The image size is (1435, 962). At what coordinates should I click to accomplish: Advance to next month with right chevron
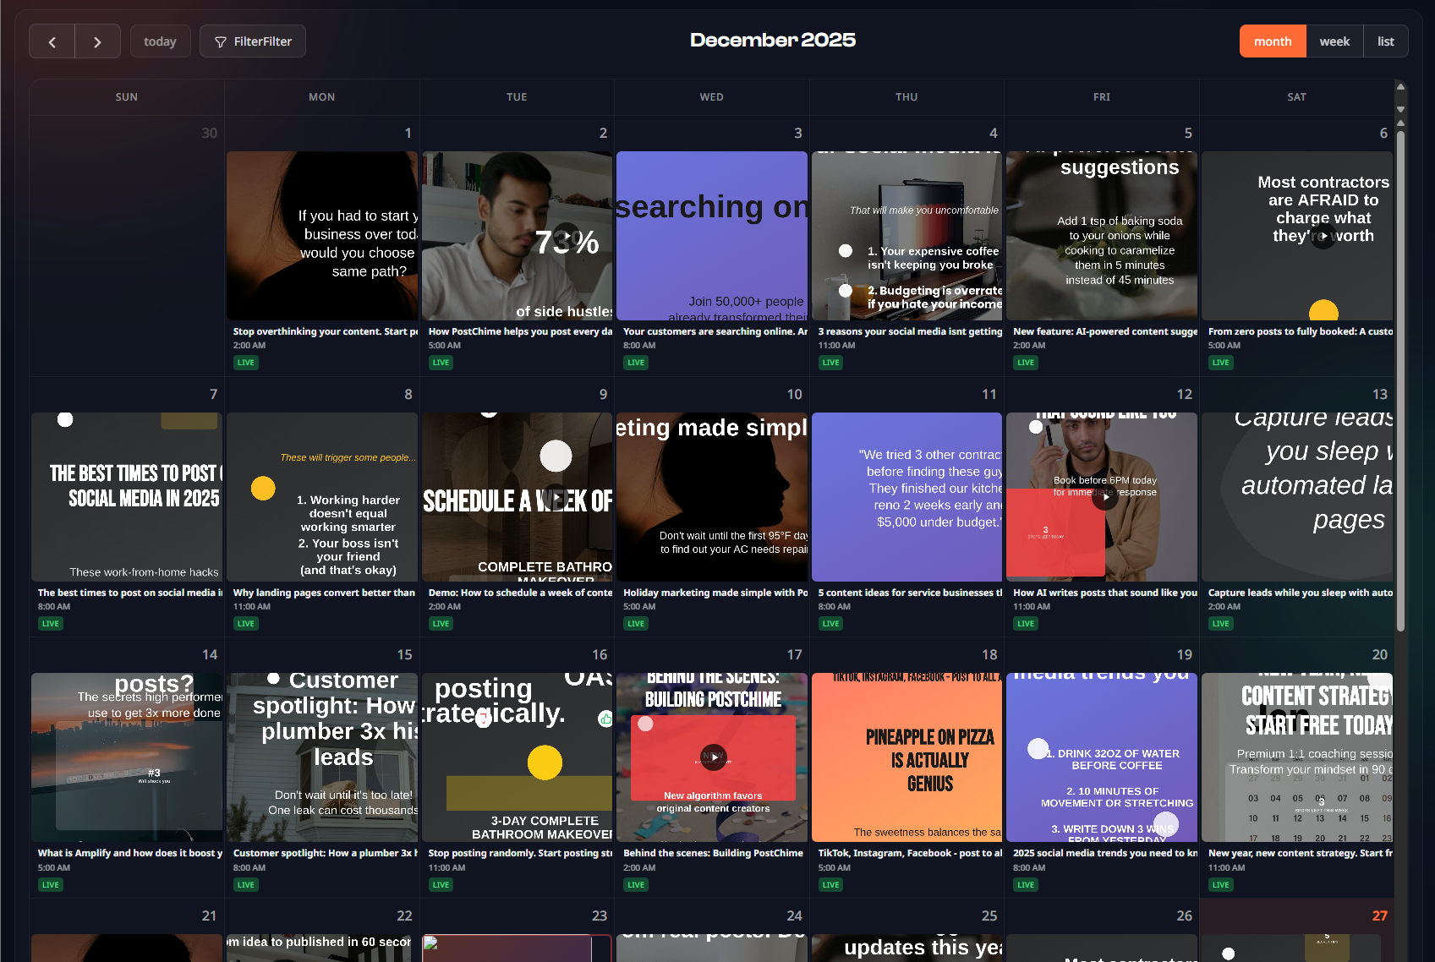97,41
